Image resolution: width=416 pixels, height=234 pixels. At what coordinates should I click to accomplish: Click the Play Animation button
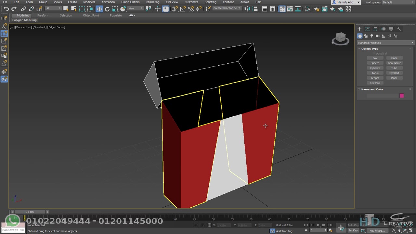click(318, 225)
